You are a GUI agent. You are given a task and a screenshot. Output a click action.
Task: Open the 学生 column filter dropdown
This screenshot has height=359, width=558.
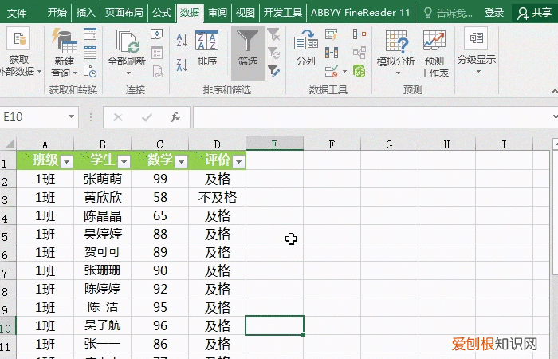[x=124, y=162]
